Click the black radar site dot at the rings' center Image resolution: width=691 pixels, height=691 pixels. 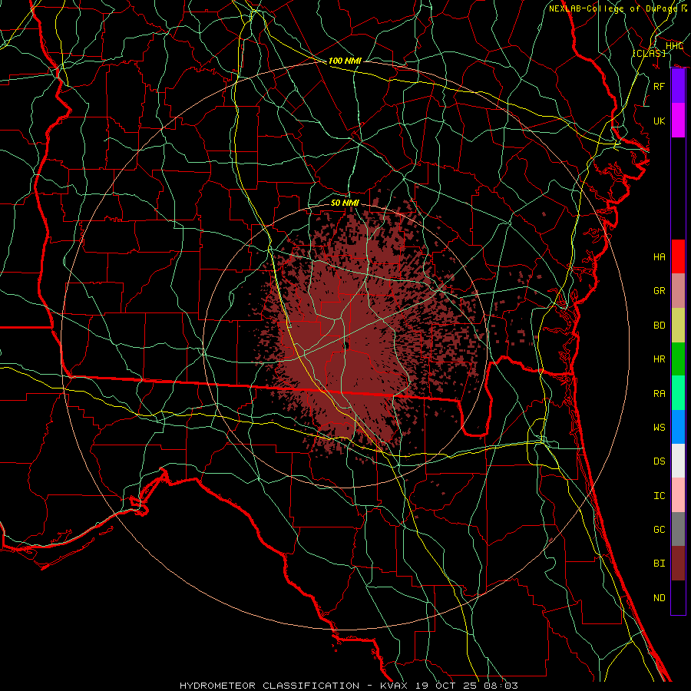point(346,345)
